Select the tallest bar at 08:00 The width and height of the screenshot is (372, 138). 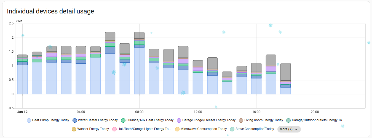click(x=139, y=69)
